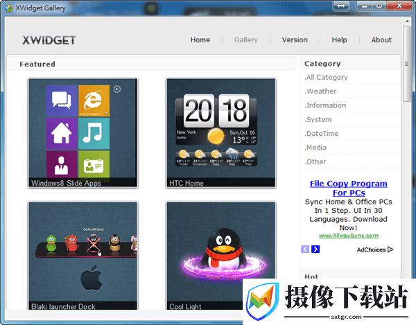Viewport: 416px width, 325px height.
Task: Open the Version page
Action: pyautogui.click(x=295, y=39)
